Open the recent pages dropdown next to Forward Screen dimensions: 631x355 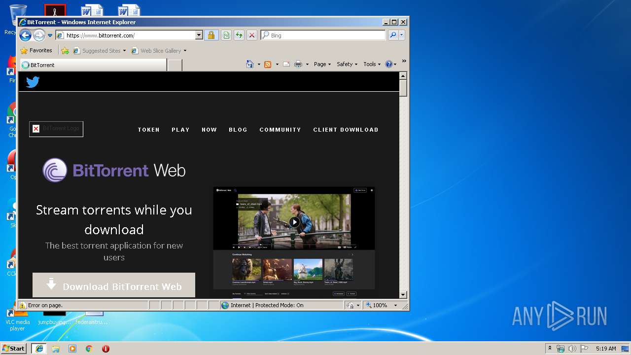pyautogui.click(x=50, y=35)
